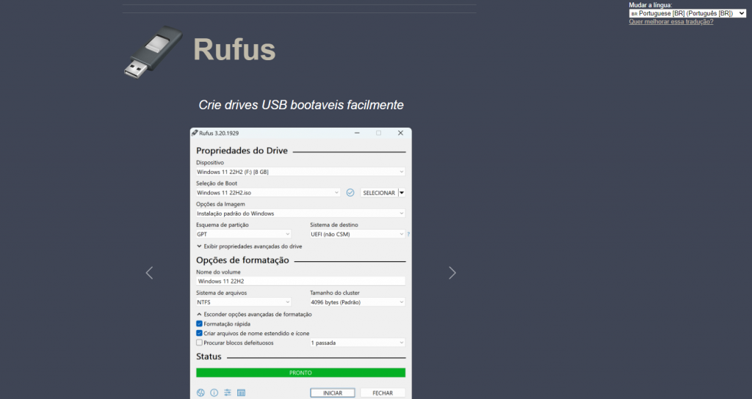752x399 pixels.
Task: Open the Sistema de destino dropdown
Action: pyautogui.click(x=358, y=234)
